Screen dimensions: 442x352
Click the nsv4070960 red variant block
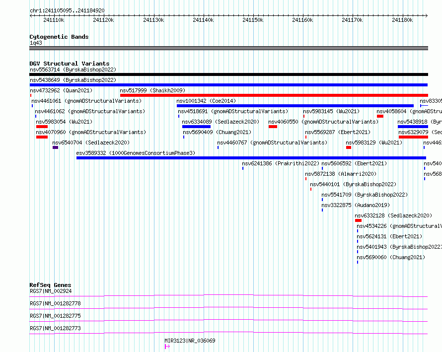click(x=42, y=137)
